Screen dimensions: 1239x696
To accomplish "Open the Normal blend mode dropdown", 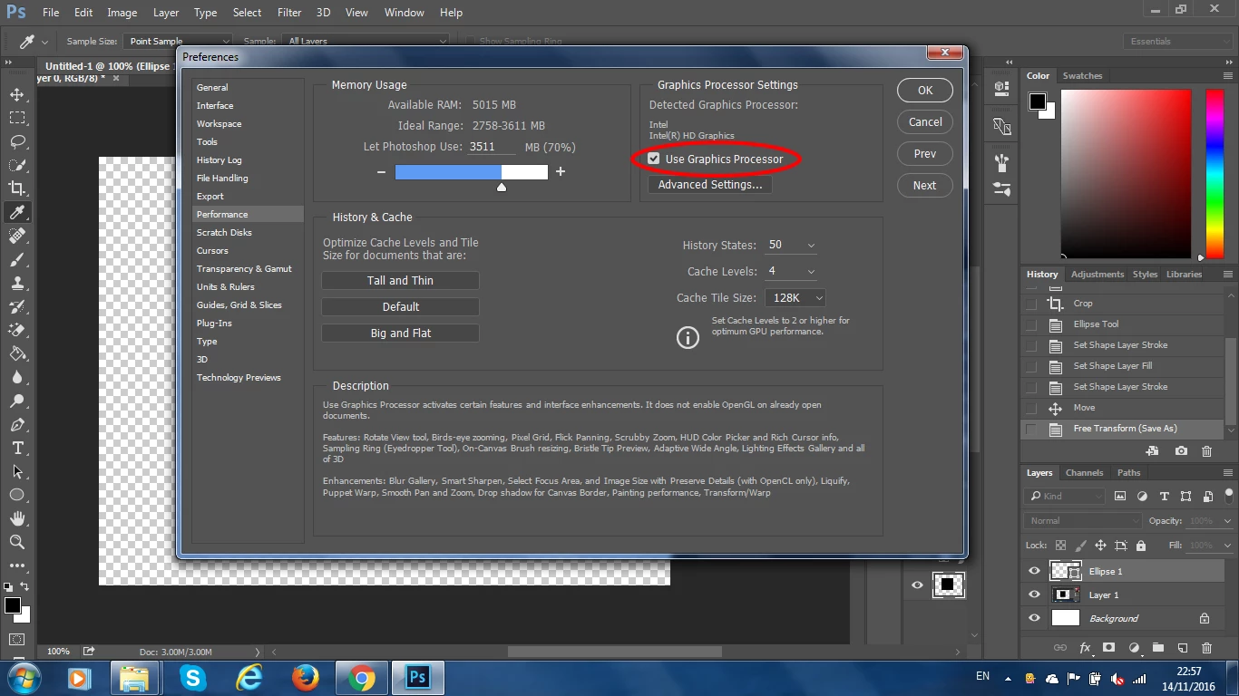I will pyautogui.click(x=1083, y=520).
